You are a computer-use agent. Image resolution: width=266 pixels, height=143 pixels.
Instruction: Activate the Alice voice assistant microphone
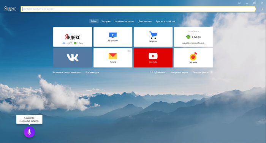29,132
